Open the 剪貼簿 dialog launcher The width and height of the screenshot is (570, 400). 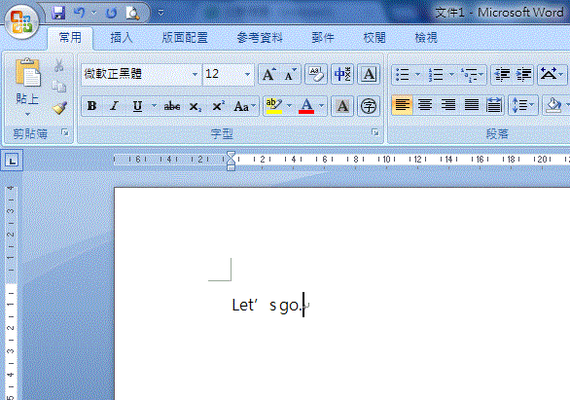65,132
